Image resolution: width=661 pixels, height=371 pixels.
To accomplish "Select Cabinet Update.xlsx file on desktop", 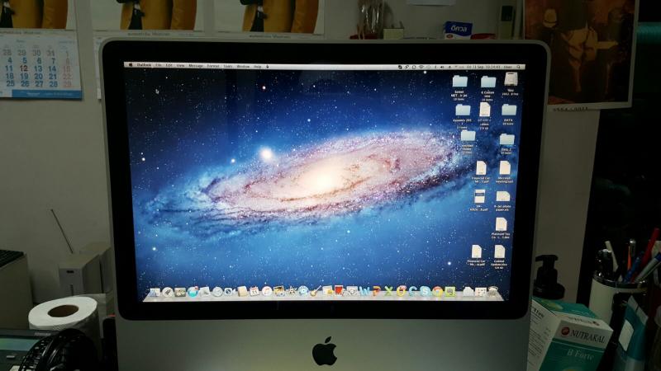I will pyautogui.click(x=499, y=252).
